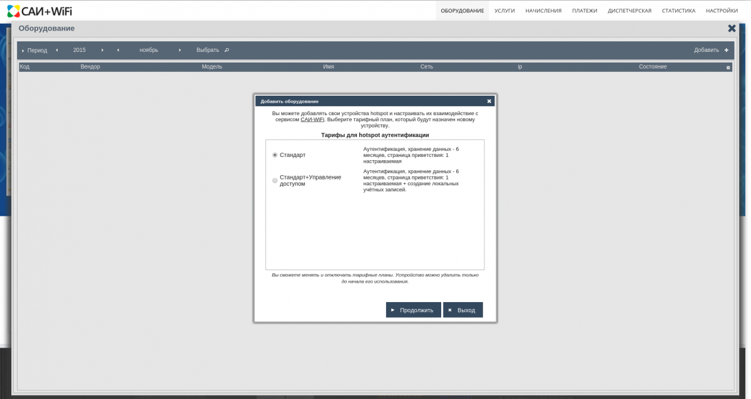Go to next year arrow after 2015
The width and height of the screenshot is (751, 399).
click(x=103, y=50)
